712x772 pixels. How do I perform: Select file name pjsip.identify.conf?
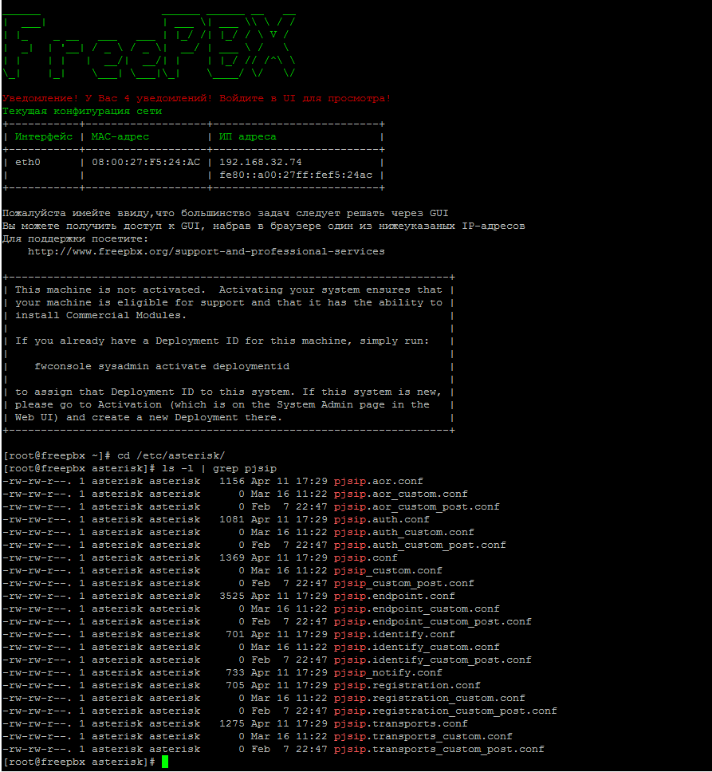[x=394, y=635]
